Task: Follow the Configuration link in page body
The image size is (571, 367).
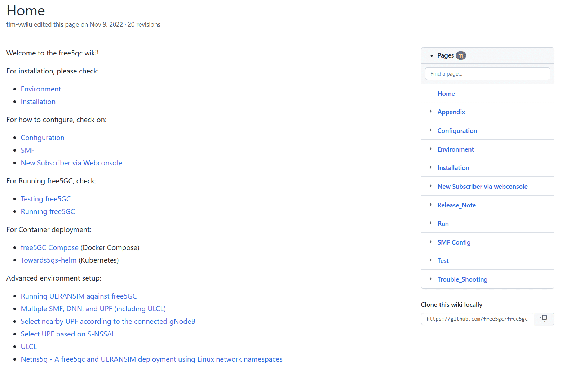Action: tap(43, 138)
